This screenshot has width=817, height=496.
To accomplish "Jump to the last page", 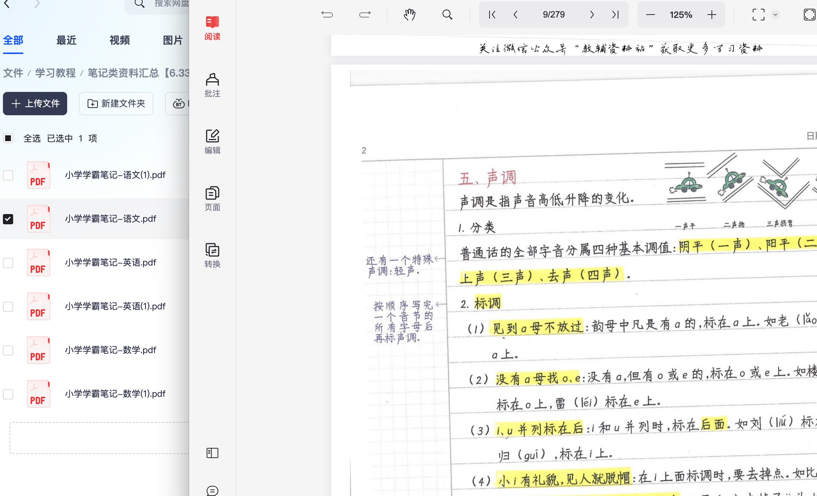I will pos(615,15).
